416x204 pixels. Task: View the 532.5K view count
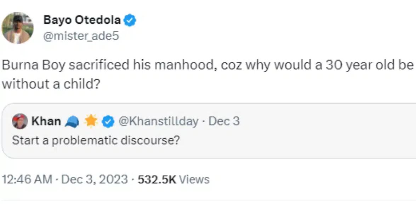tap(156, 179)
